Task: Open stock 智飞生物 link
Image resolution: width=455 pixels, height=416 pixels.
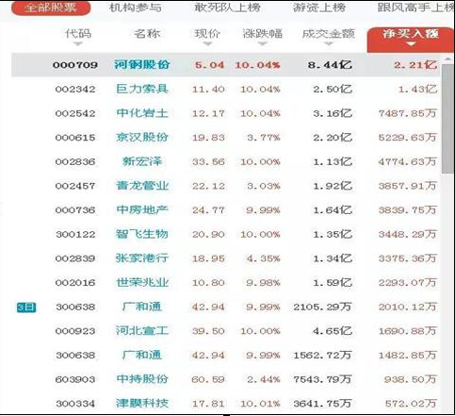Action: coord(142,234)
